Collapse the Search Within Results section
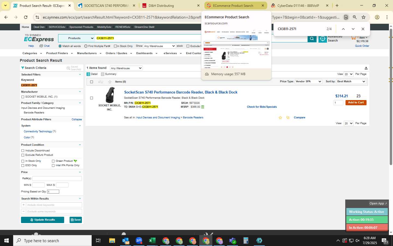The width and height of the screenshot is (393, 246). (80, 199)
